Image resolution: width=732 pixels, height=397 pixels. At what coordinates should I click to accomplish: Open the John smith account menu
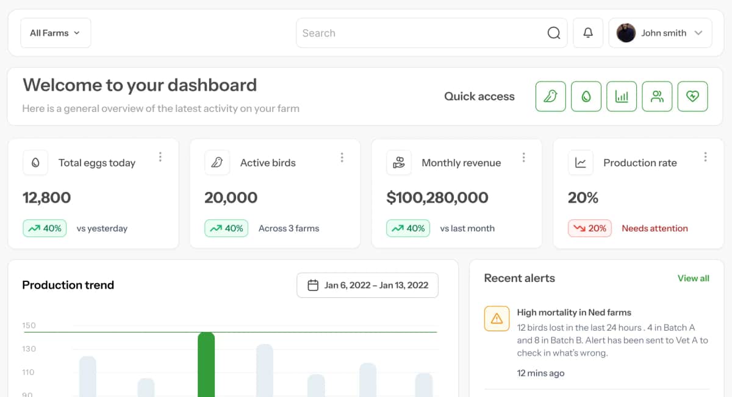(660, 33)
